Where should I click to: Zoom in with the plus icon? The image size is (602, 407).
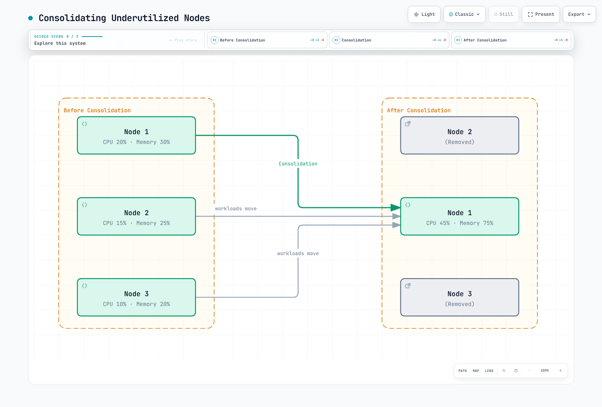pos(560,371)
